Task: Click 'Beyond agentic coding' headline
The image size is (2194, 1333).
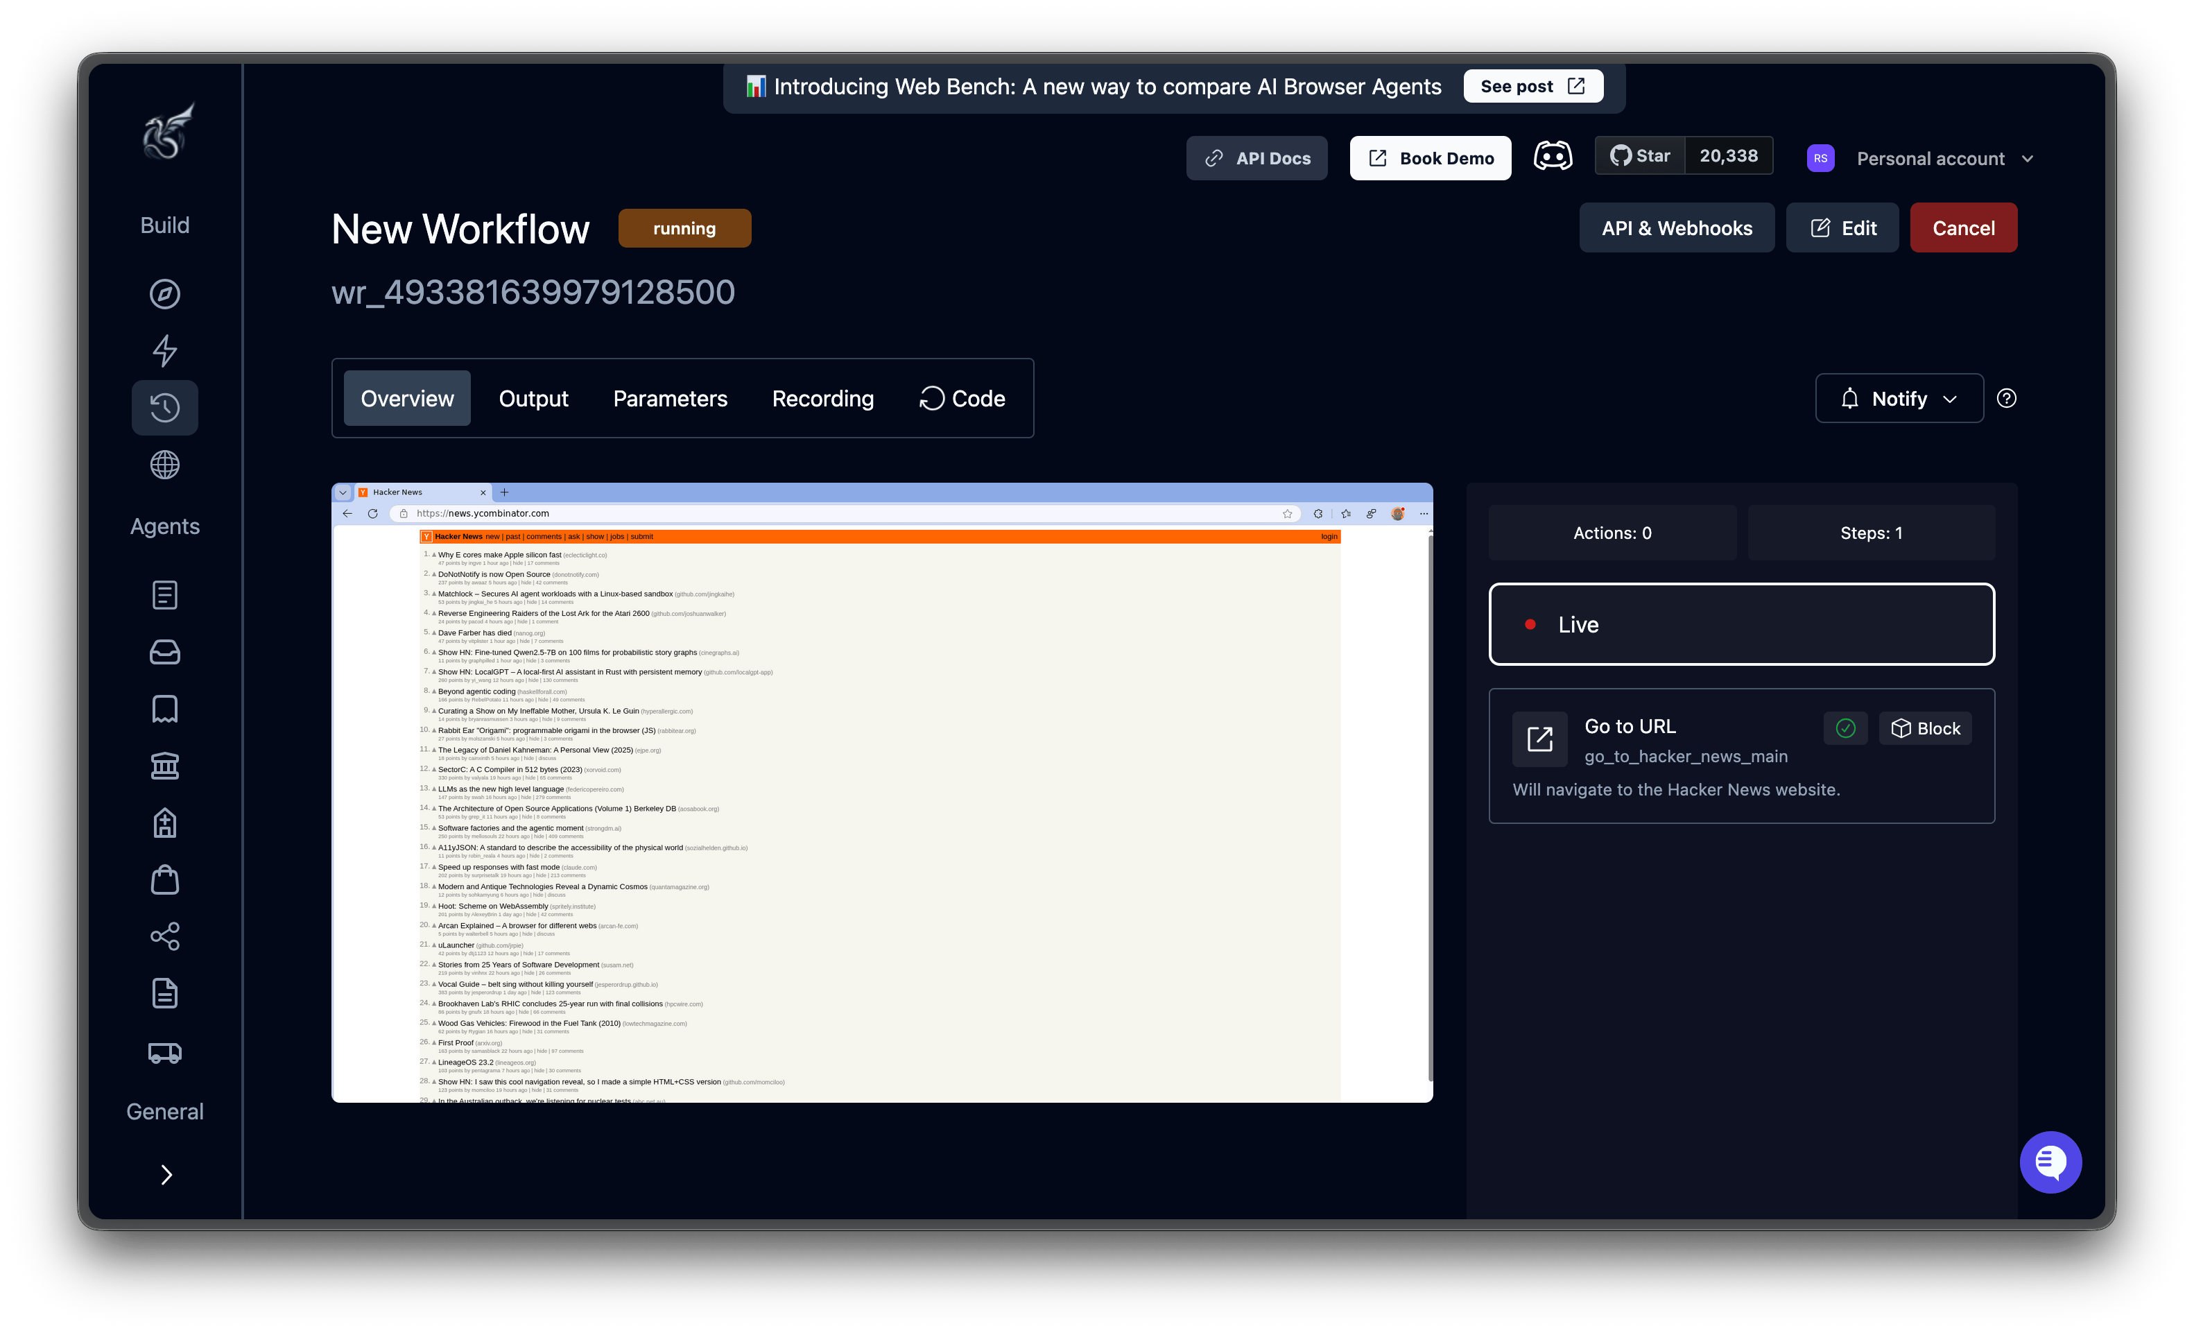Action: [x=476, y=692]
